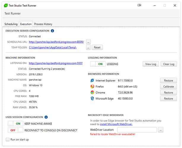Check the Run on start up box
This screenshot has width=182, height=148.
coord(8,139)
